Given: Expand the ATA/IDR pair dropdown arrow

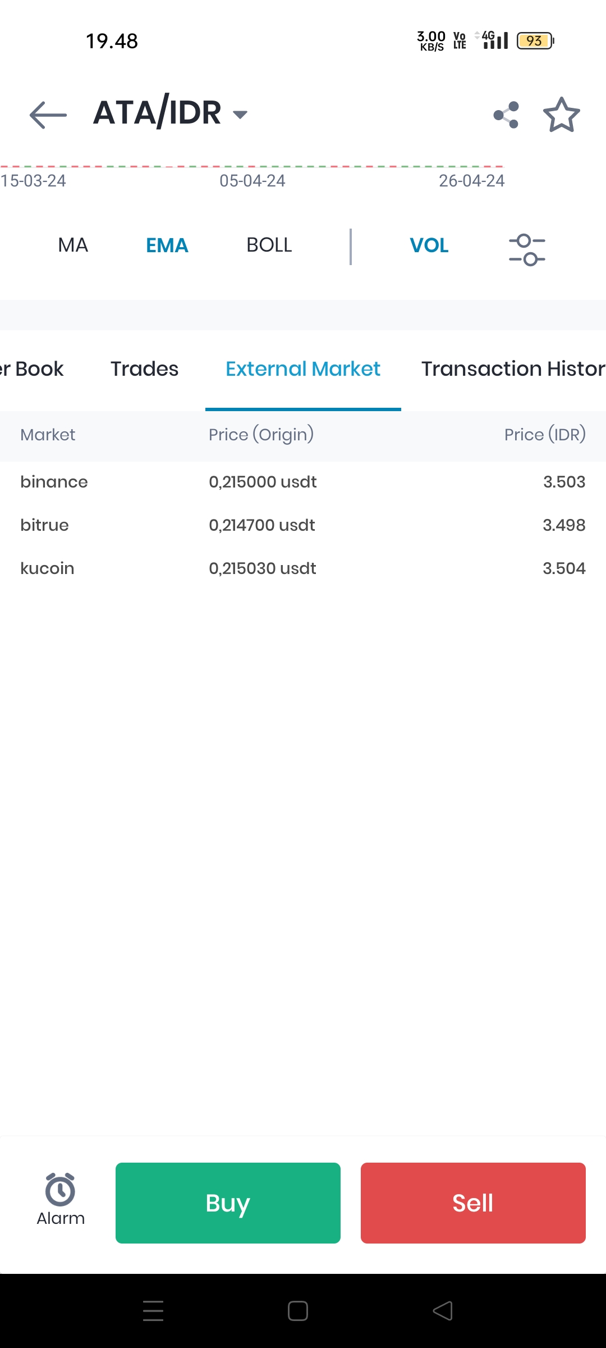Looking at the screenshot, I should tap(240, 115).
